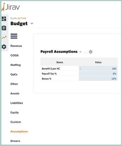The height and width of the screenshot is (146, 122).
Task: Edit the Benefit $ per HC value field
Action: 98,69
